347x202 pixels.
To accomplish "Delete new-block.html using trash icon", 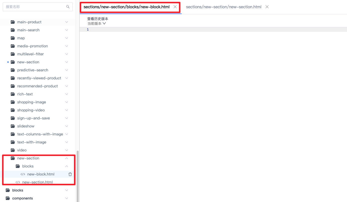I will pyautogui.click(x=70, y=174).
